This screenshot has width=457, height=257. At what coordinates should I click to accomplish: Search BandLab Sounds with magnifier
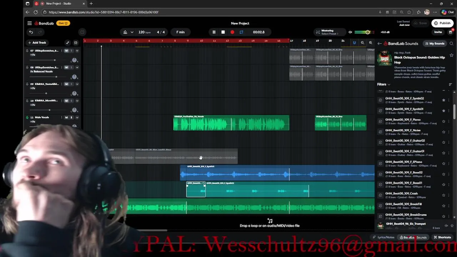pos(451,44)
